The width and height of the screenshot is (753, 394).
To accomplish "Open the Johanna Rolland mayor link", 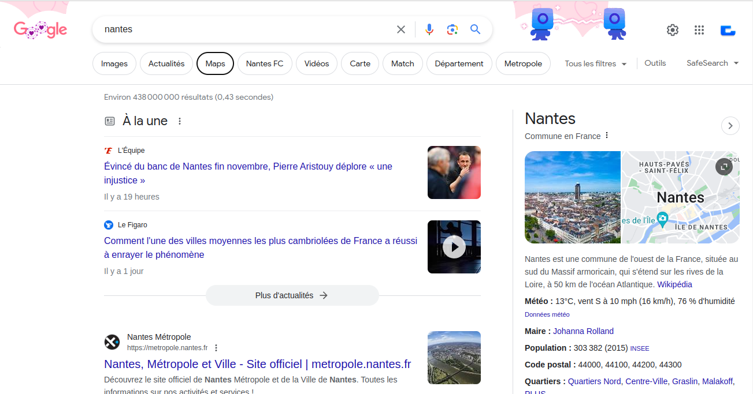I will pos(583,331).
